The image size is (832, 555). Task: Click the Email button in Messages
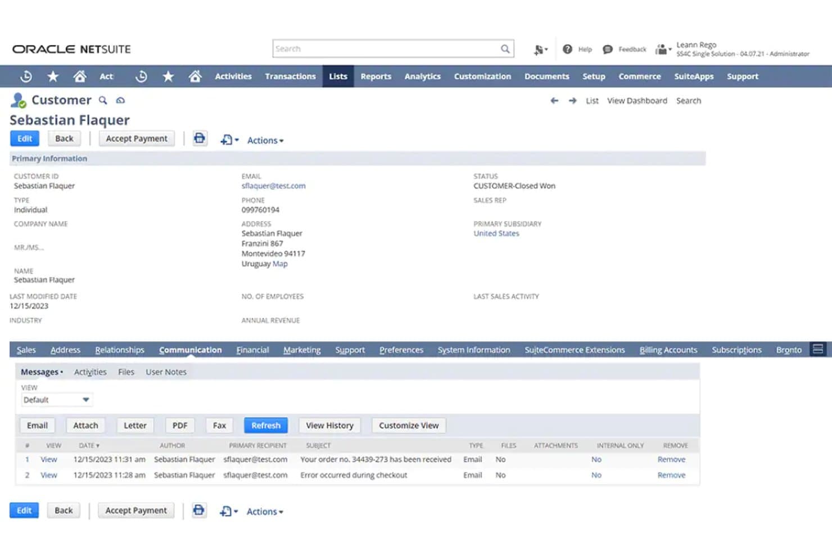point(37,426)
